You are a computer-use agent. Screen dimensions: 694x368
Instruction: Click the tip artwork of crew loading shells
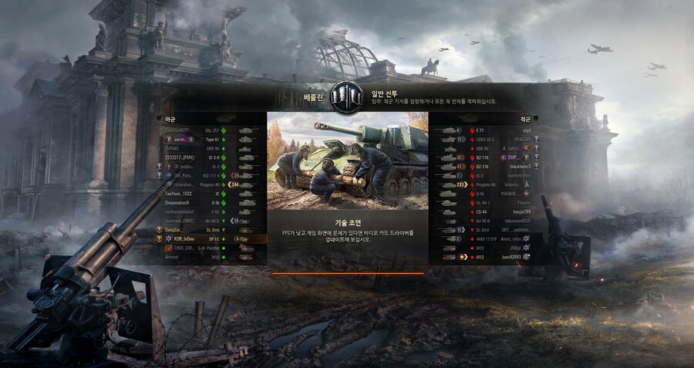(x=348, y=160)
